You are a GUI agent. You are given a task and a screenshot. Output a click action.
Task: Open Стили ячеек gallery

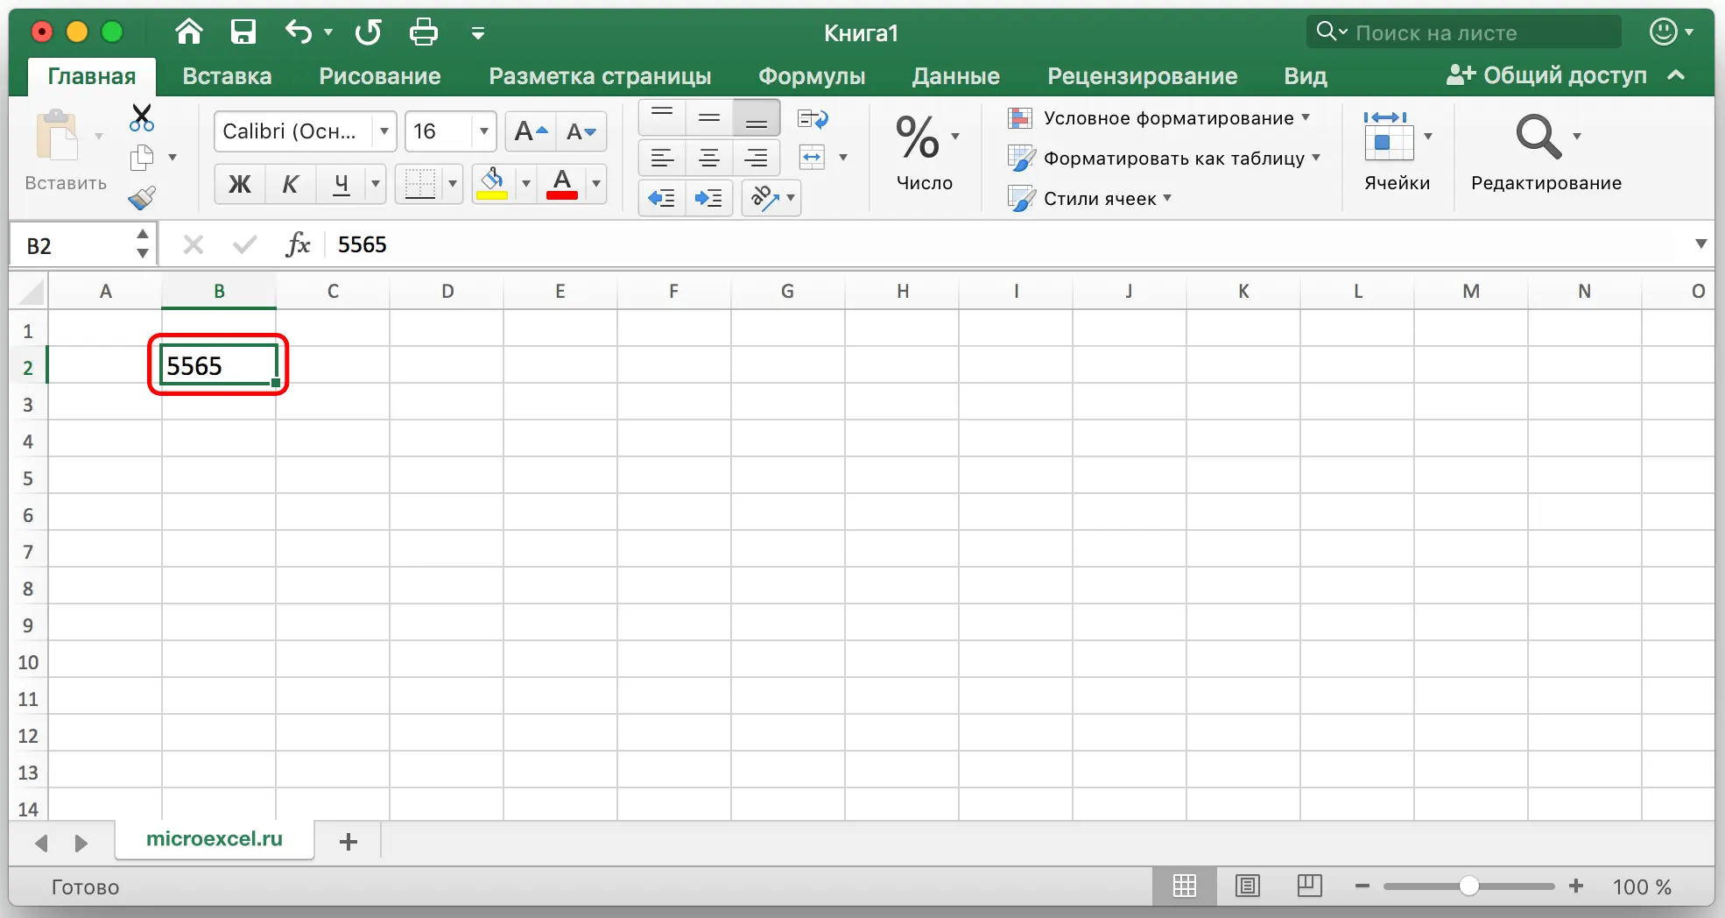[x=1090, y=198]
